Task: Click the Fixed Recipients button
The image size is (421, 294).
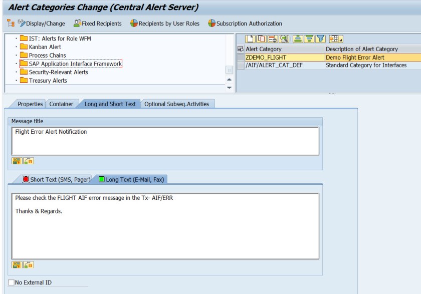Action: point(98,24)
